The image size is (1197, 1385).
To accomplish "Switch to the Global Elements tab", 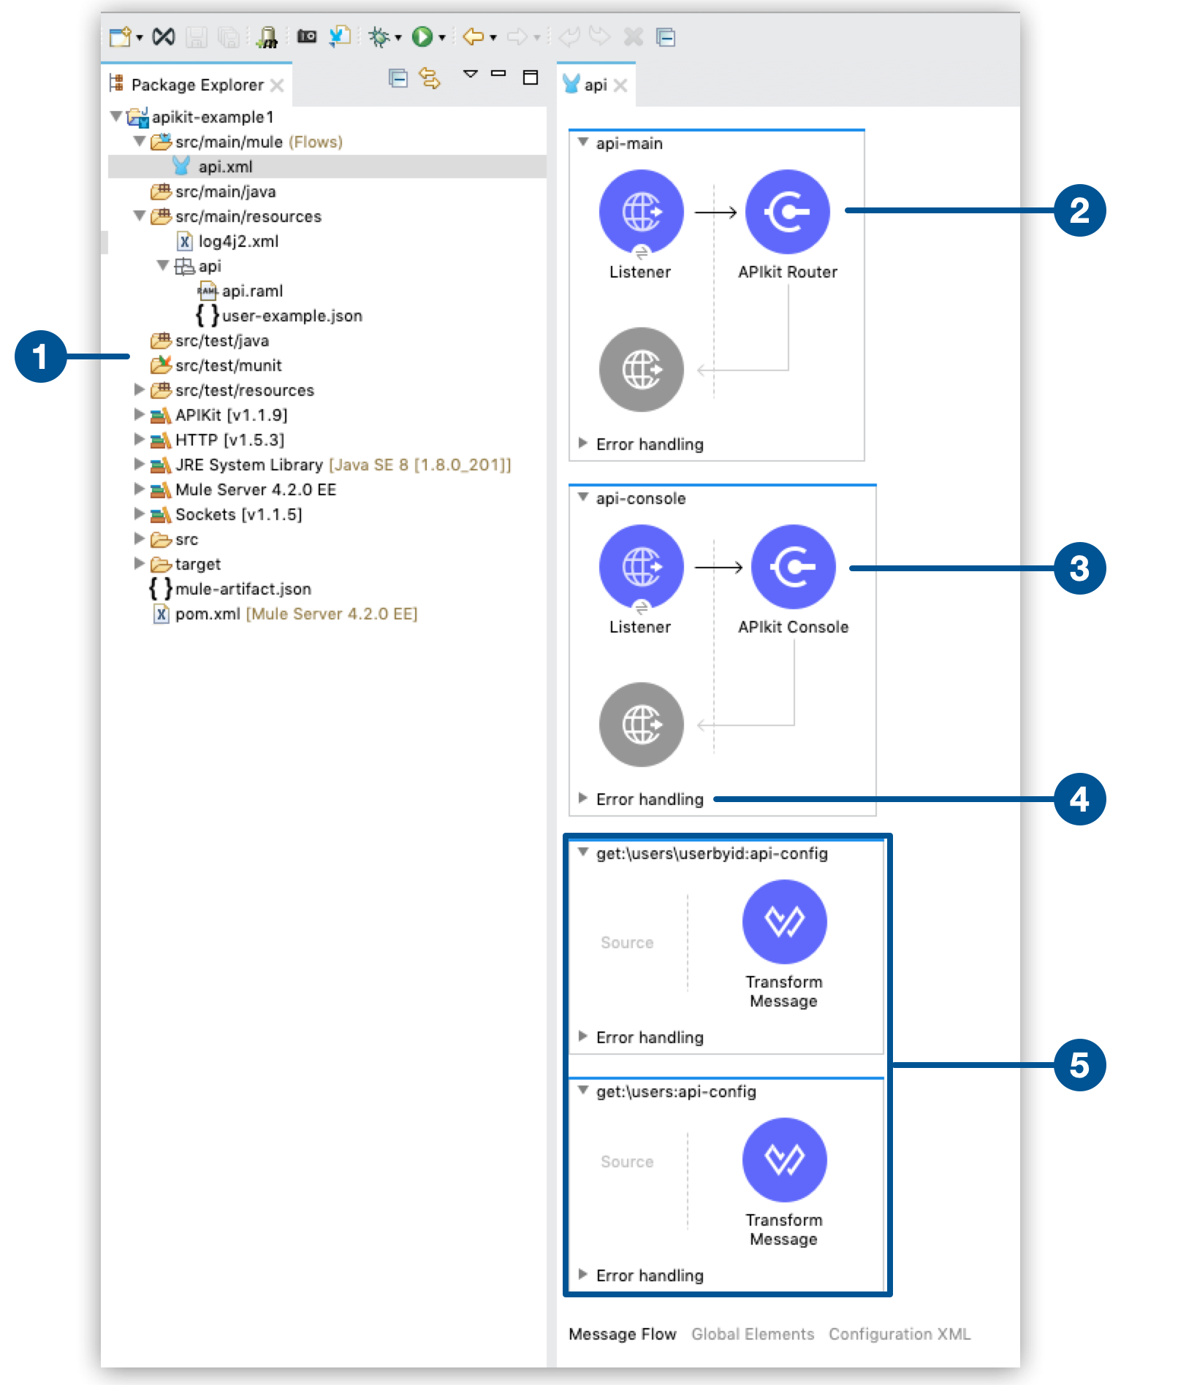I will (752, 1334).
